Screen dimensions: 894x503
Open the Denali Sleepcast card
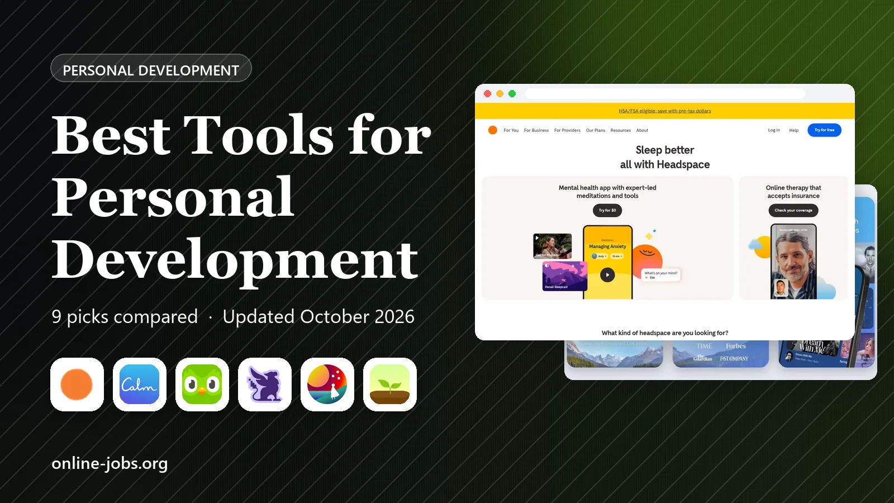point(564,276)
